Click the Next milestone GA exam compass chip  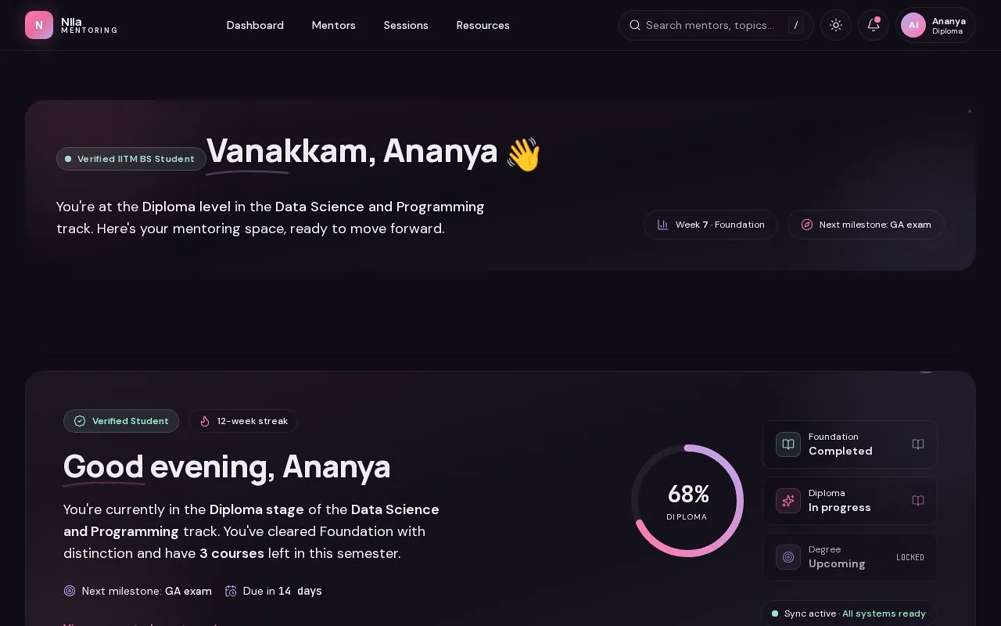[866, 225]
